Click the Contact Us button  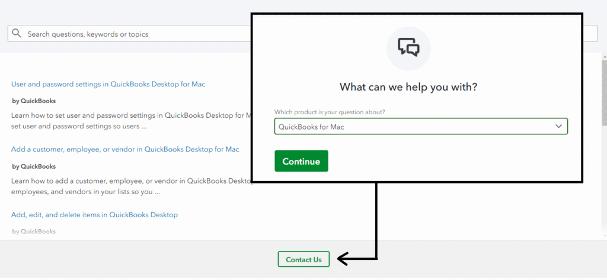(x=303, y=259)
